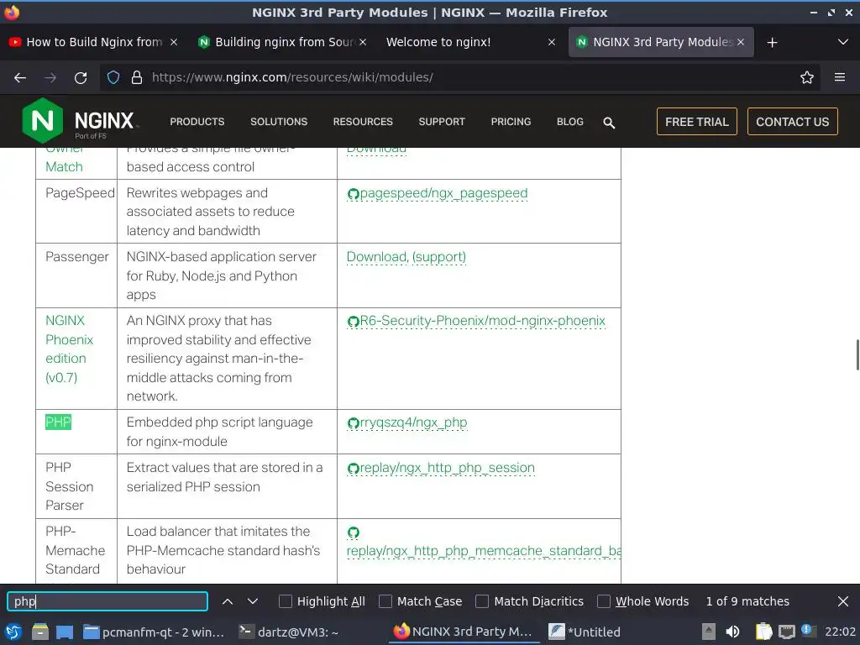Click the Passenger Download link
This screenshot has width=860, height=645.
click(377, 257)
